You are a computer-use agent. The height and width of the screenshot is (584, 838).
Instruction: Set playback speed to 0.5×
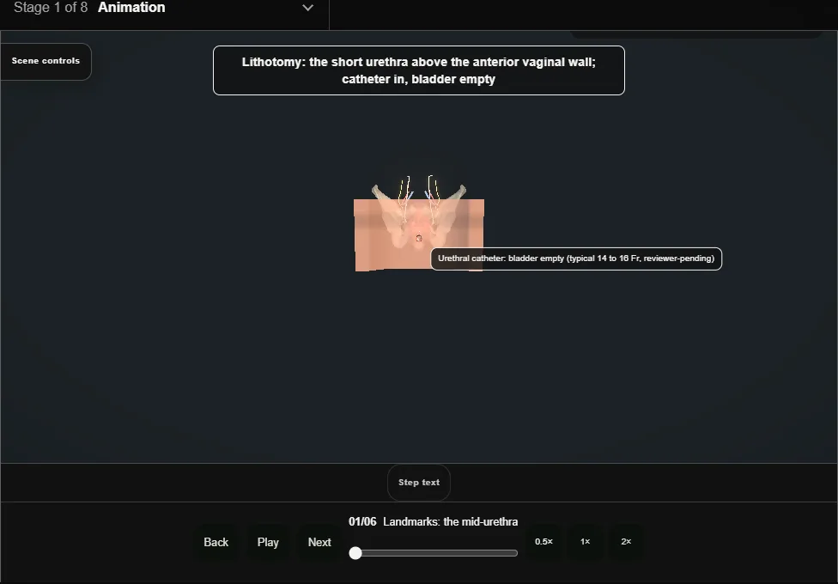tap(544, 542)
